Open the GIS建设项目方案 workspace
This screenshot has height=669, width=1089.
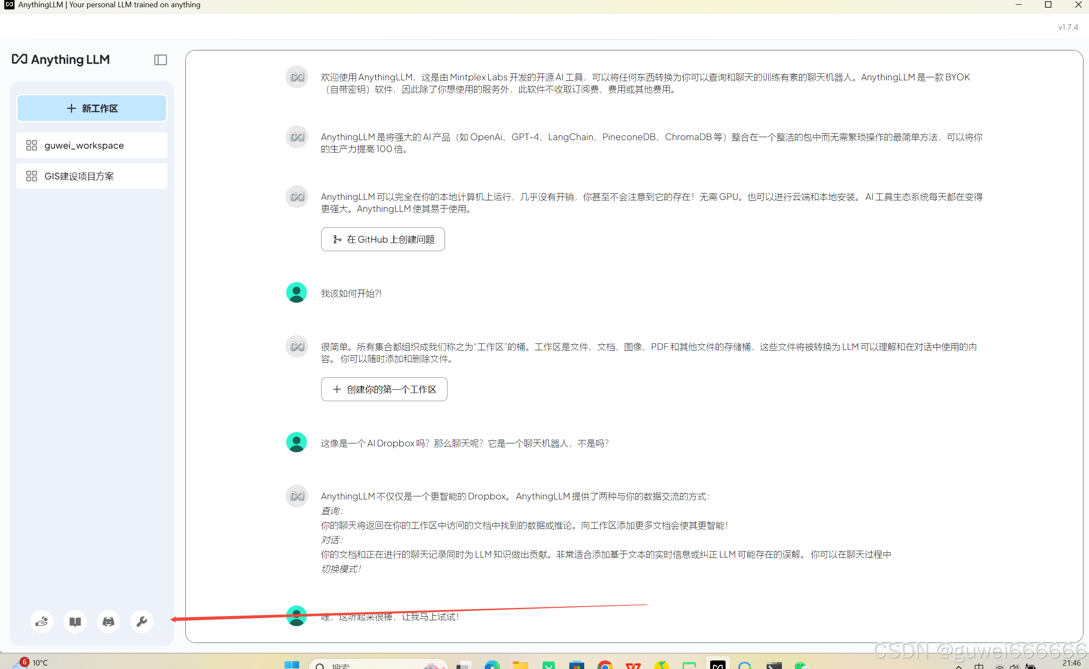[x=92, y=176]
